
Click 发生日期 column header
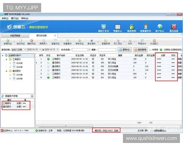click(x=79, y=55)
